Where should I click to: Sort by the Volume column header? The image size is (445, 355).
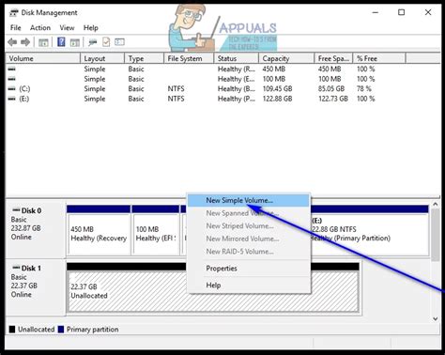pos(43,58)
